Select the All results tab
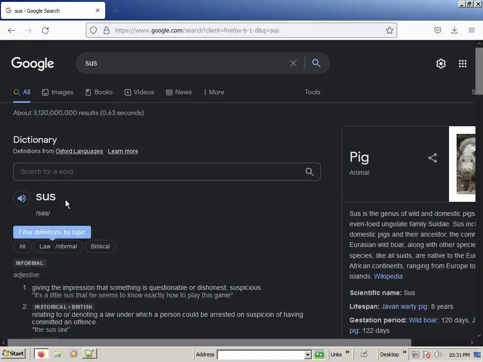This screenshot has width=483, height=362. [22, 92]
